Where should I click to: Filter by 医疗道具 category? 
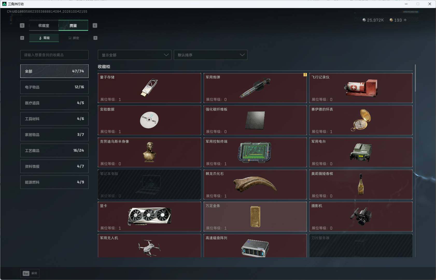click(54, 103)
